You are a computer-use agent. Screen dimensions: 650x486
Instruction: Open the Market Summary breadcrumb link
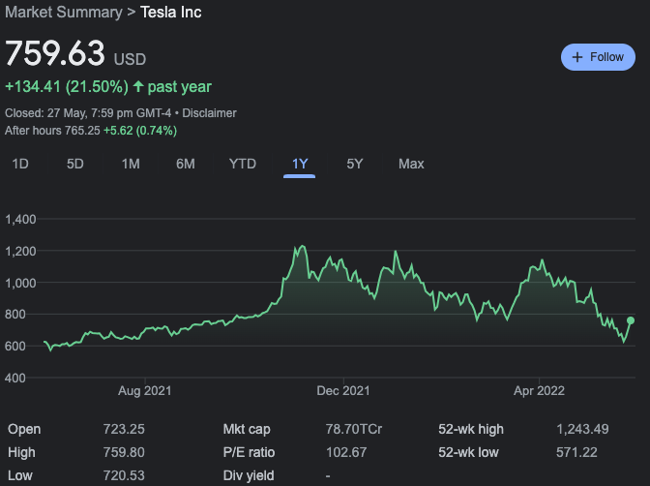(65, 13)
